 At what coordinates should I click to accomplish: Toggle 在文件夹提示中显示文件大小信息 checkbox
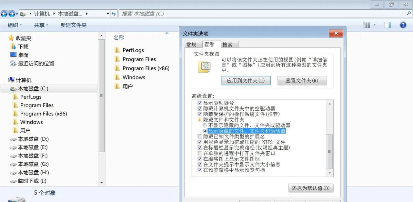coord(200,164)
